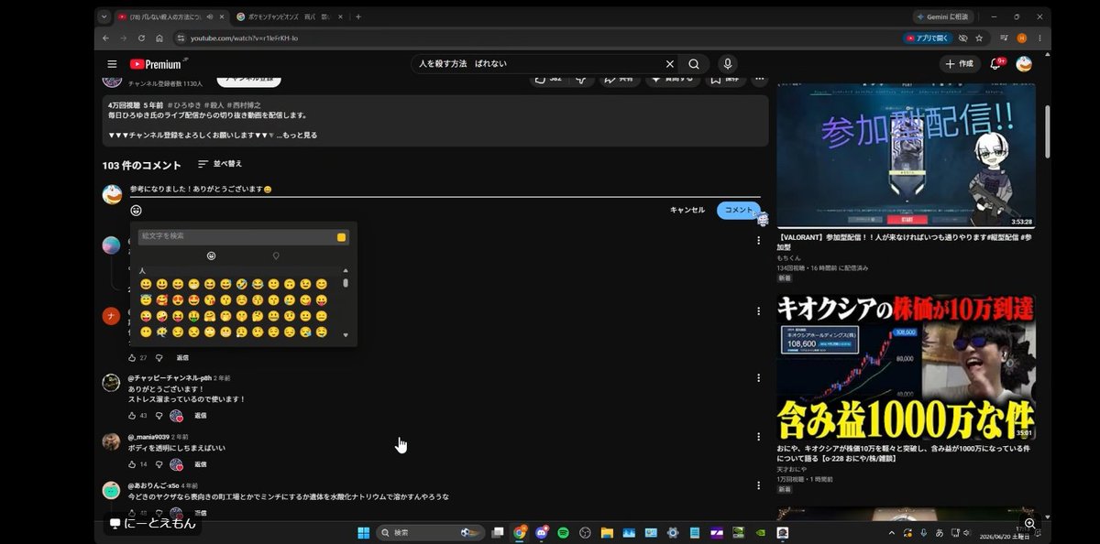Choose the yellow skin tone swatch
Screen dimensions: 1100x544
(x=342, y=237)
